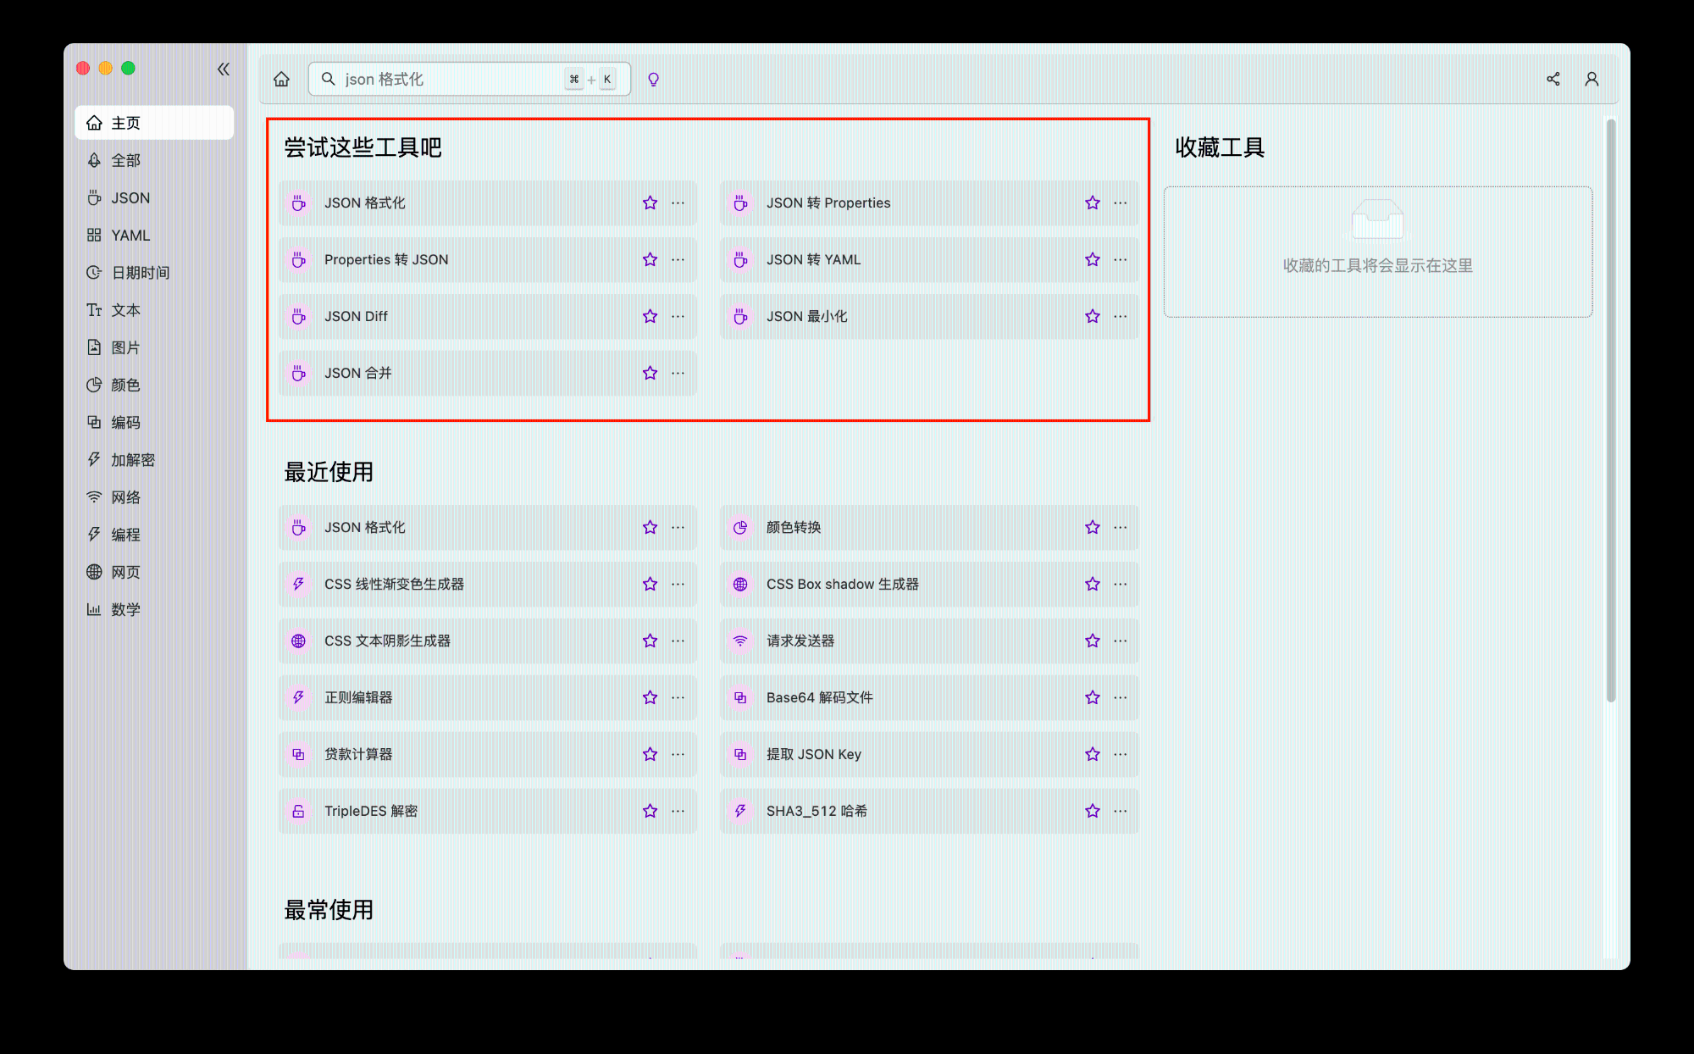This screenshot has width=1694, height=1054.
Task: Collapse the sidebar with double-chevron icon
Action: point(224,69)
